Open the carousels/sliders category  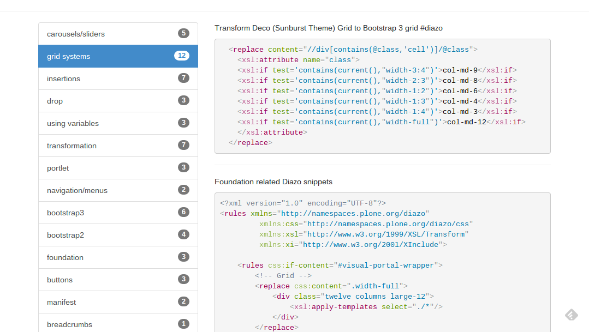click(76, 34)
